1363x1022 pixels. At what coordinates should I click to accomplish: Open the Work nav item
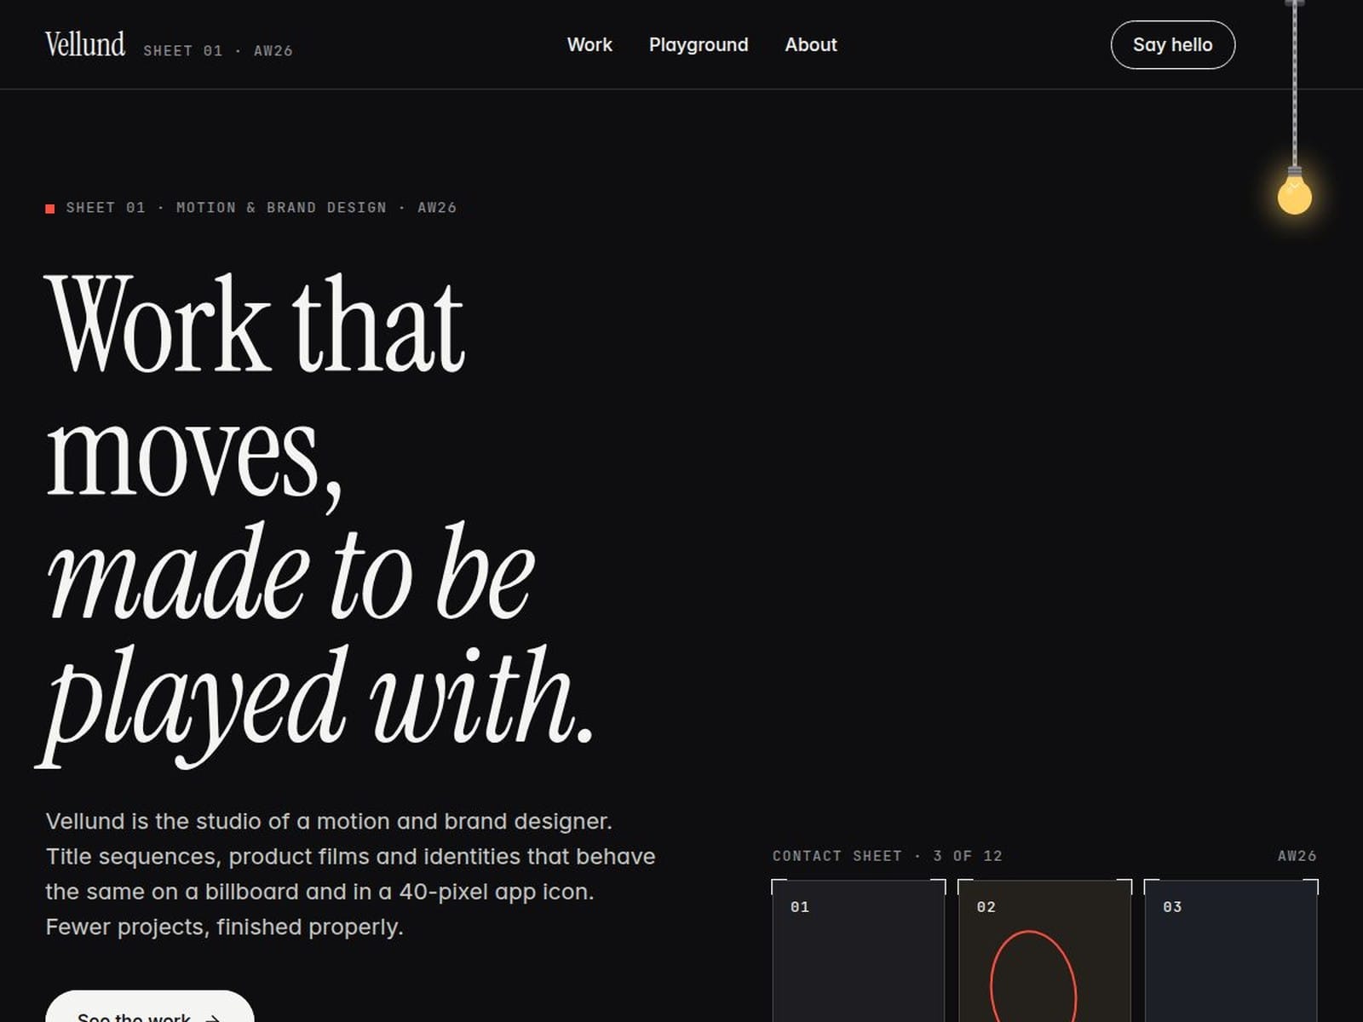589,44
